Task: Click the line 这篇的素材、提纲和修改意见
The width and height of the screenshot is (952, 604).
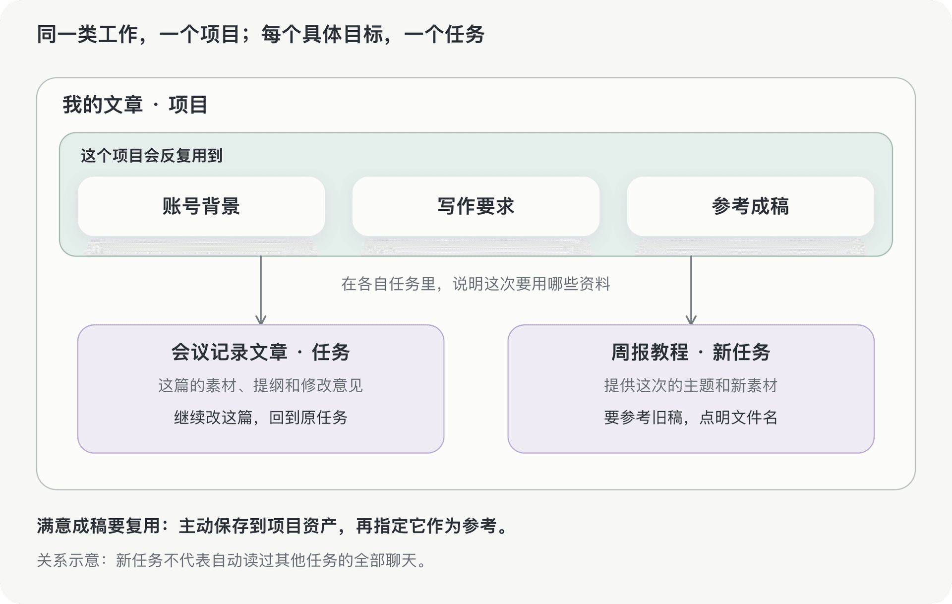Action: click(x=261, y=385)
